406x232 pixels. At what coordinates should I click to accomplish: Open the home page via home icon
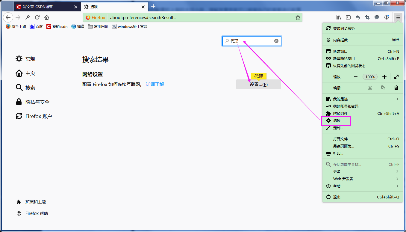coord(46,17)
